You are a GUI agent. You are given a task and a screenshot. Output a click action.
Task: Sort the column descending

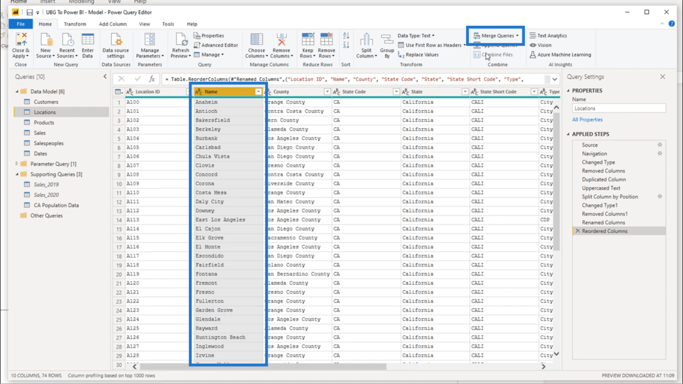point(346,45)
